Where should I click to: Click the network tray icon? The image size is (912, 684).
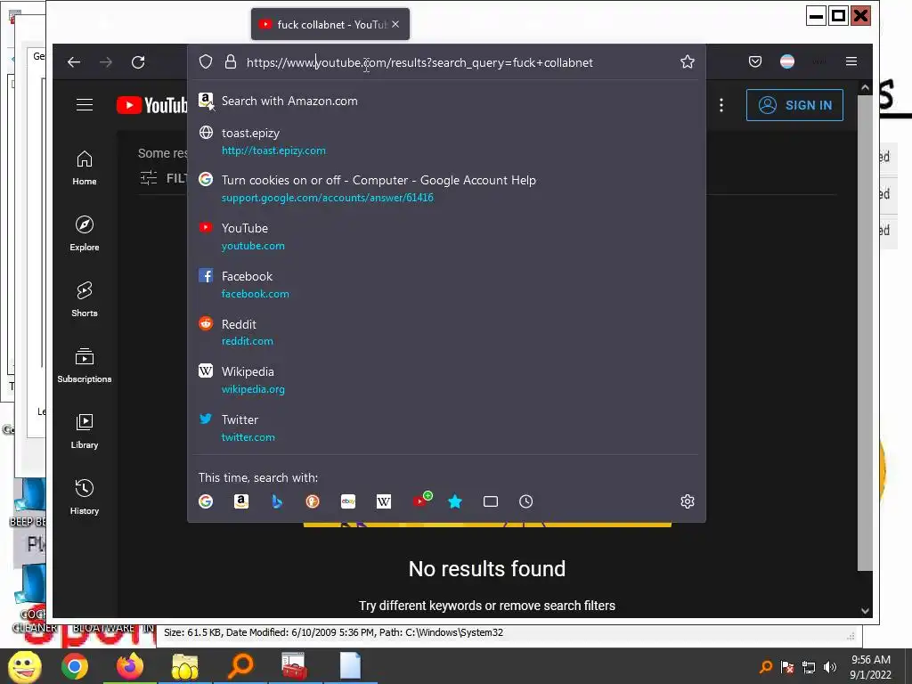click(x=809, y=667)
